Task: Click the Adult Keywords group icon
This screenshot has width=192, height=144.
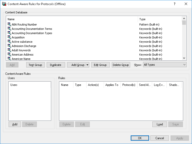Action: click(x=9, y=50)
